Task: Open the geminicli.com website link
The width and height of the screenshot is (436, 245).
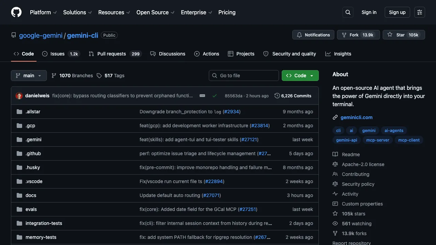Action: tap(357, 117)
